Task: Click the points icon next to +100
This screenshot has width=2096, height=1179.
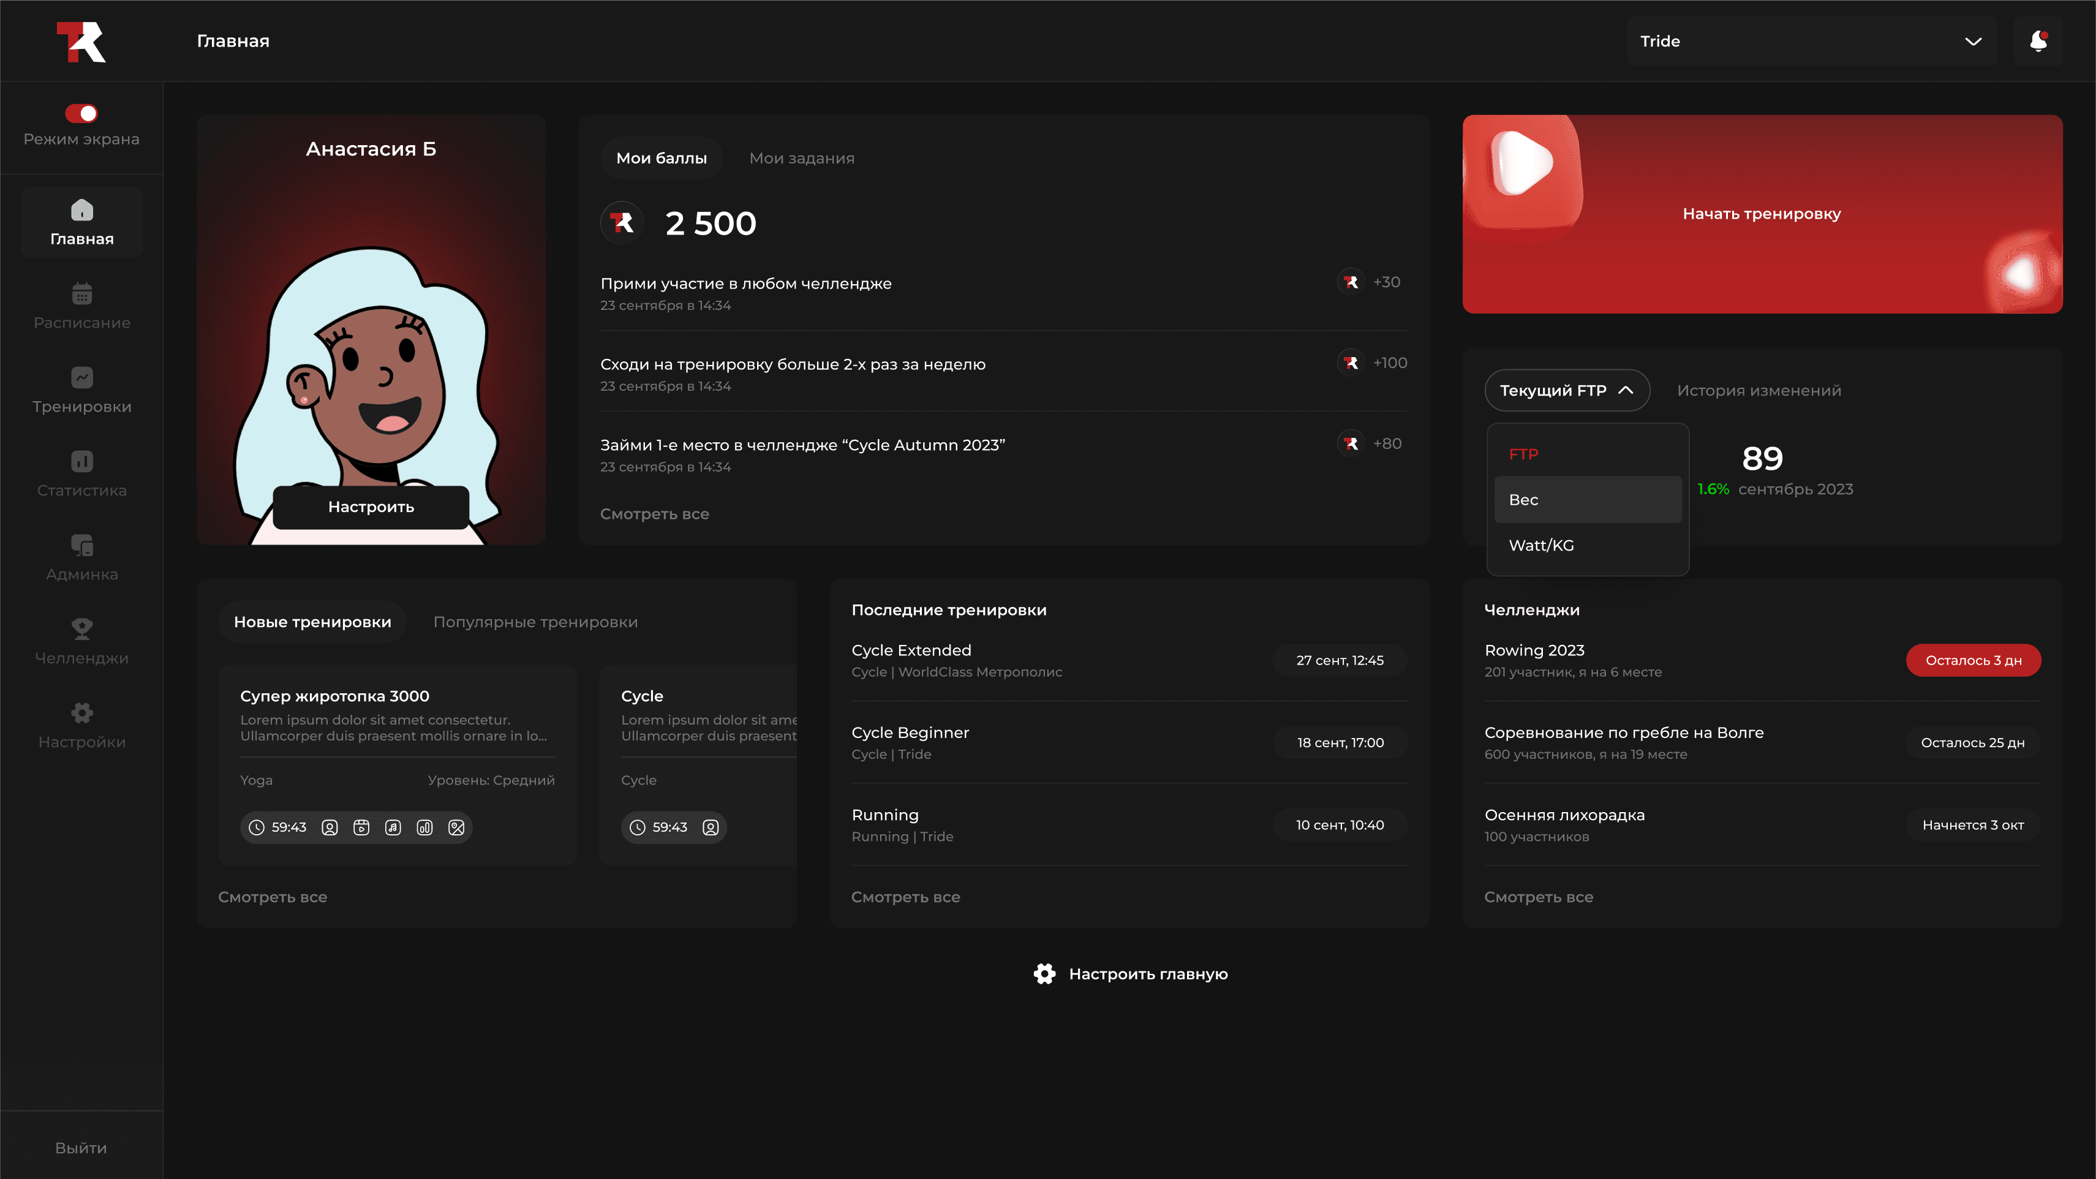Action: click(1351, 362)
